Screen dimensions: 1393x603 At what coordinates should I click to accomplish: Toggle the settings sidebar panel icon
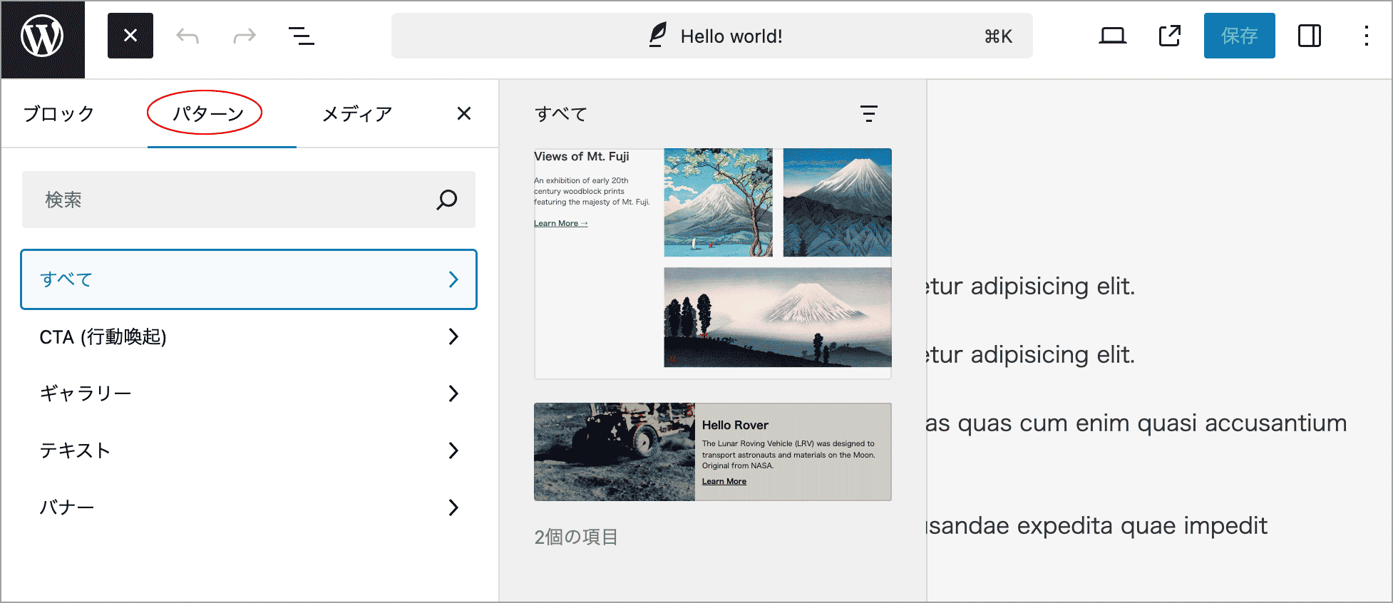click(1309, 36)
